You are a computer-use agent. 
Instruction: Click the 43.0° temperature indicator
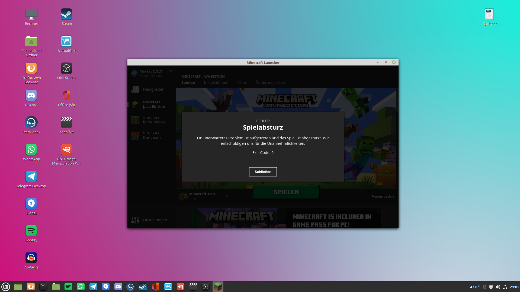pyautogui.click(x=475, y=287)
